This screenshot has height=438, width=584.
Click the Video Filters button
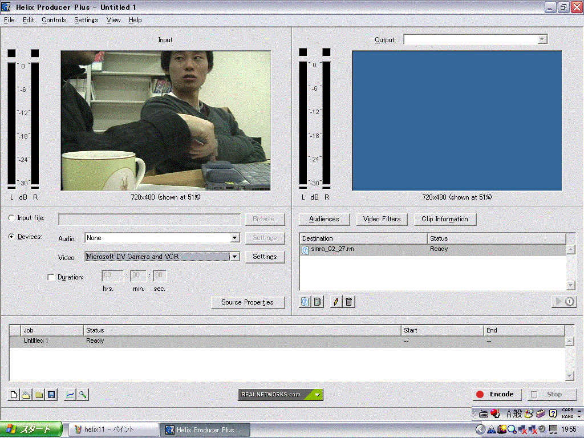[x=382, y=219]
